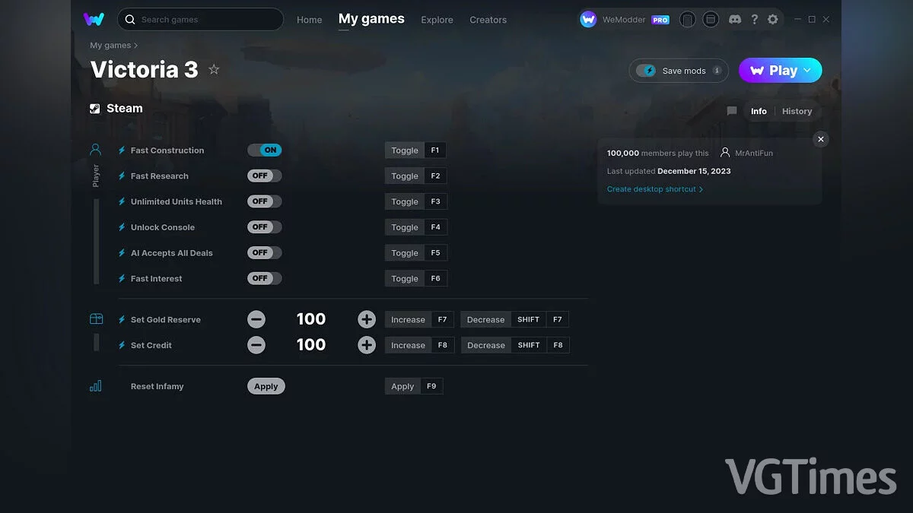Increase Set Credit with plus button
The height and width of the screenshot is (513, 913).
(x=367, y=345)
